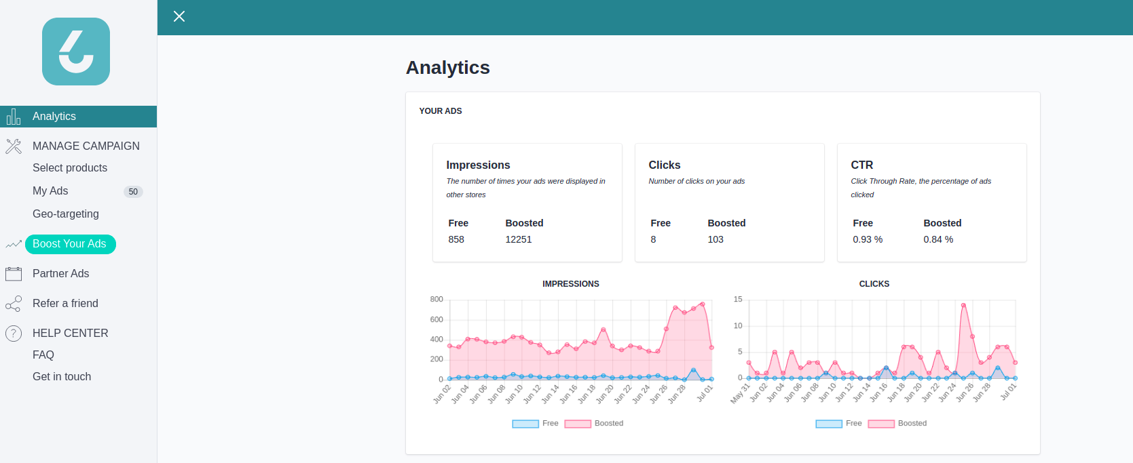Click Boosted impressions value 12251
The height and width of the screenshot is (463, 1133).
pos(519,240)
